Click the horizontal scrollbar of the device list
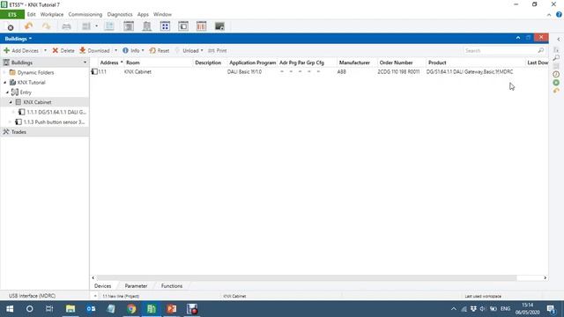Screen dimensions: 564x317 coord(307,278)
